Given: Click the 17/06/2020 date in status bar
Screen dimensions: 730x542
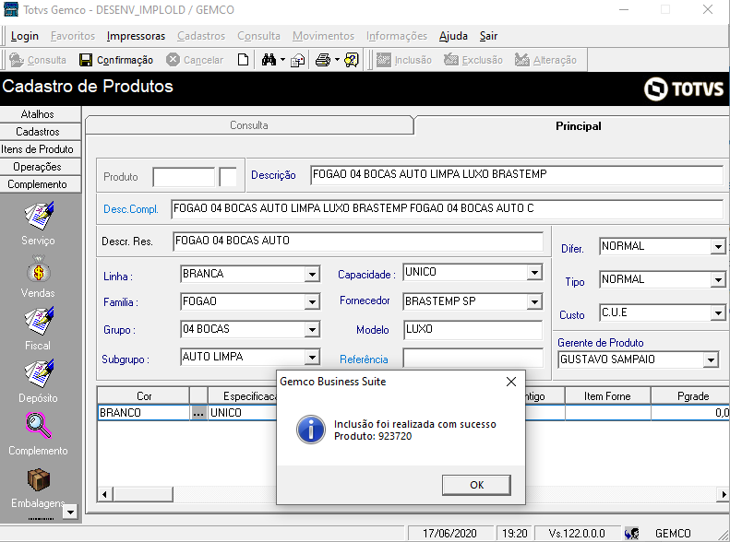Looking at the screenshot, I should coord(449,533).
